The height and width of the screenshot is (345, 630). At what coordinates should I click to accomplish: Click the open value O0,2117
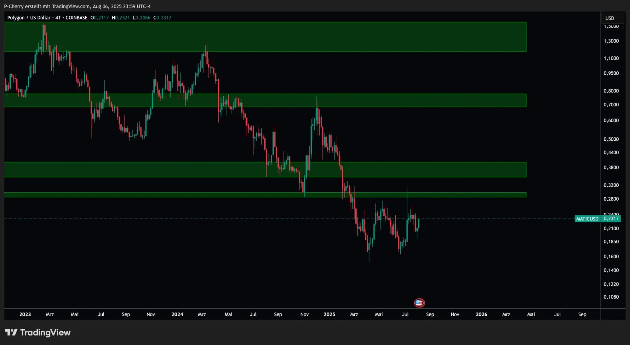[100, 18]
